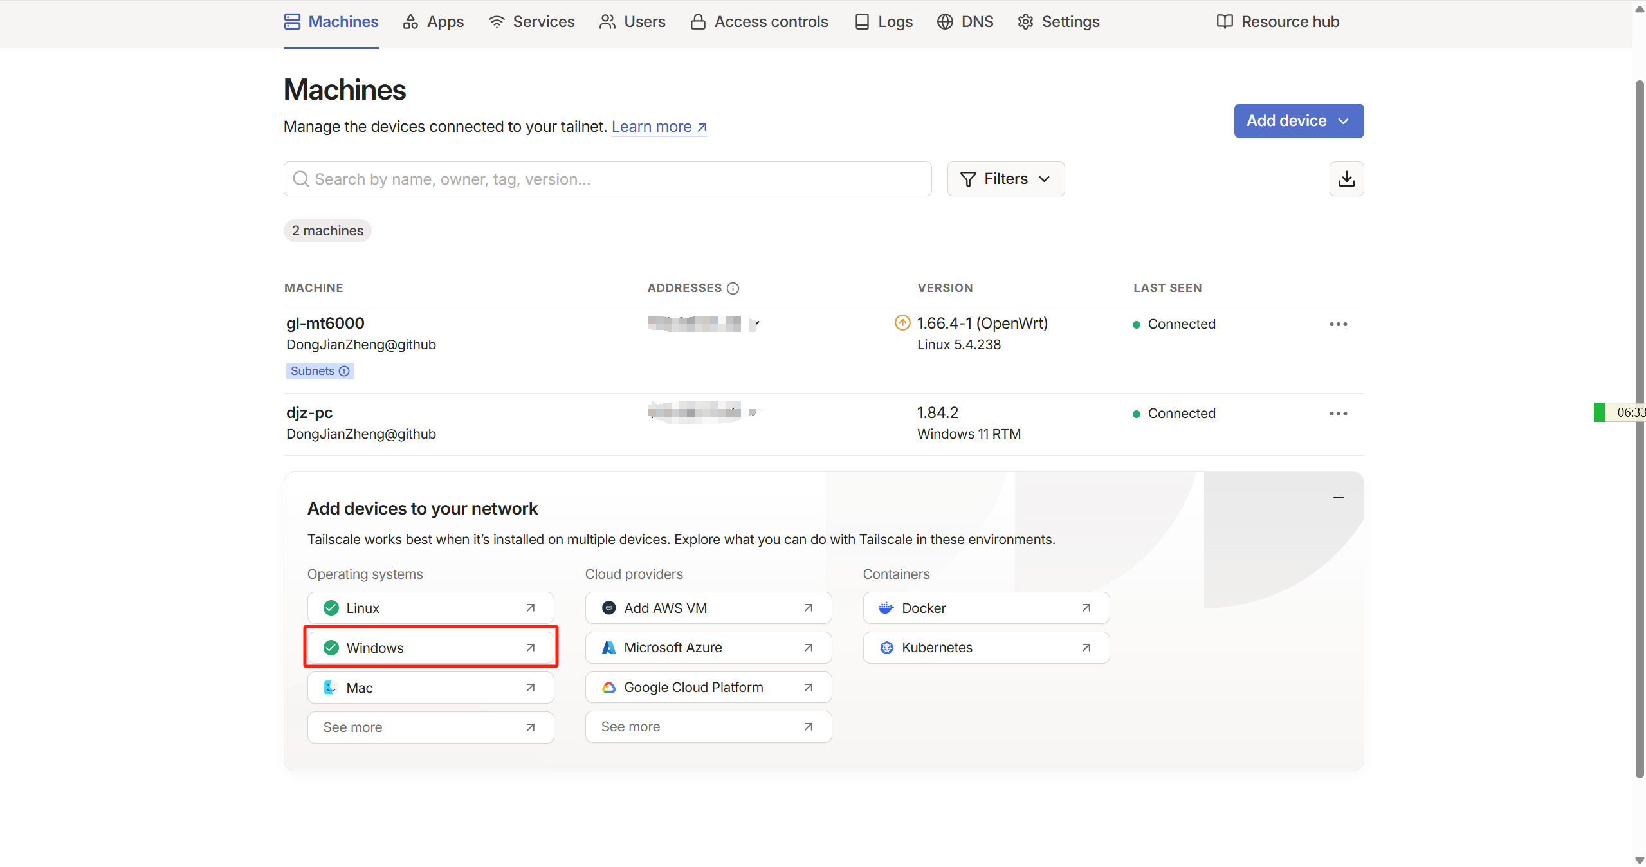The height and width of the screenshot is (867, 1646).
Task: Go to the Users tab
Action: (x=632, y=22)
